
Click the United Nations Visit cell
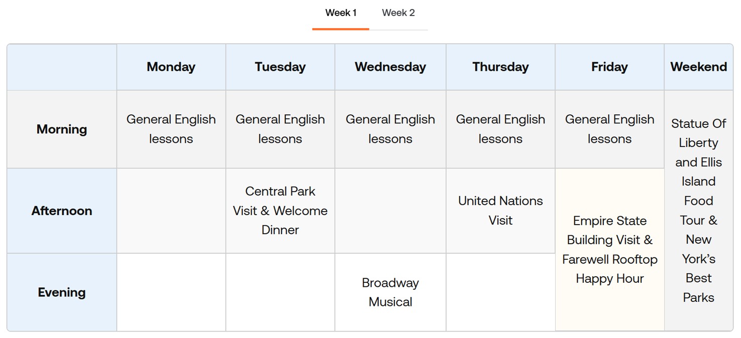[x=500, y=211]
